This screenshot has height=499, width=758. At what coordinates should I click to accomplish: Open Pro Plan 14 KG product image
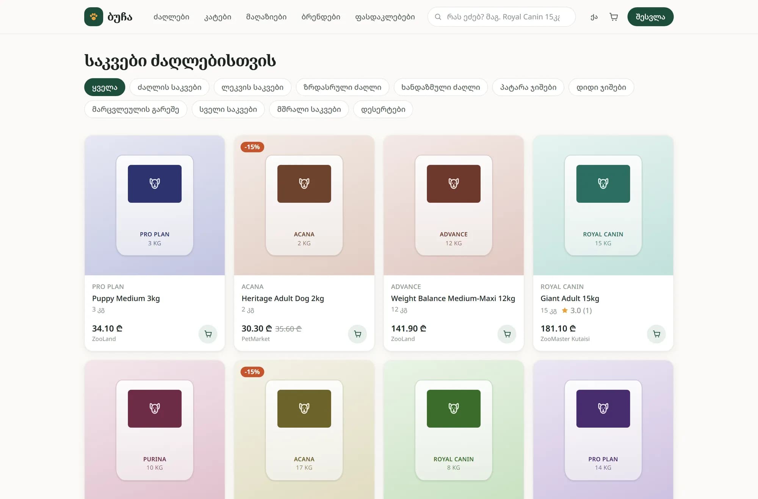[x=603, y=430]
